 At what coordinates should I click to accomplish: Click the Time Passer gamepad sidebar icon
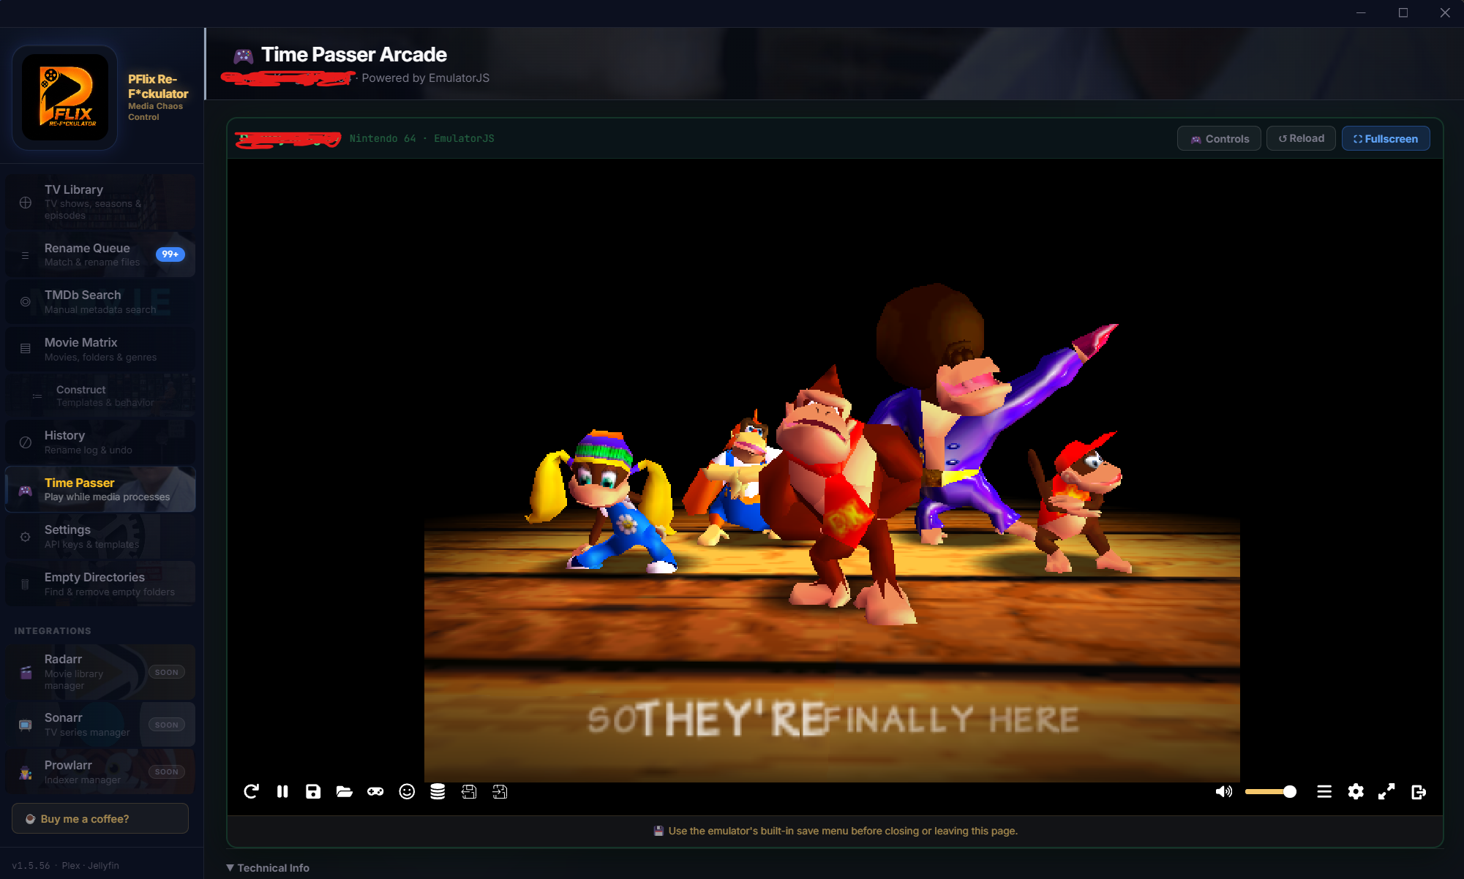coord(26,491)
